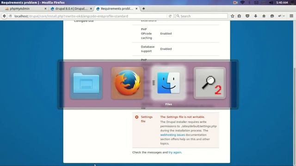296x166 pixels.
Task: Click the 5:40 AM clock
Action: pyautogui.click(x=282, y=2)
